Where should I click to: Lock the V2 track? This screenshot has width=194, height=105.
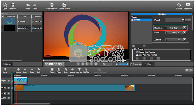point(12,81)
